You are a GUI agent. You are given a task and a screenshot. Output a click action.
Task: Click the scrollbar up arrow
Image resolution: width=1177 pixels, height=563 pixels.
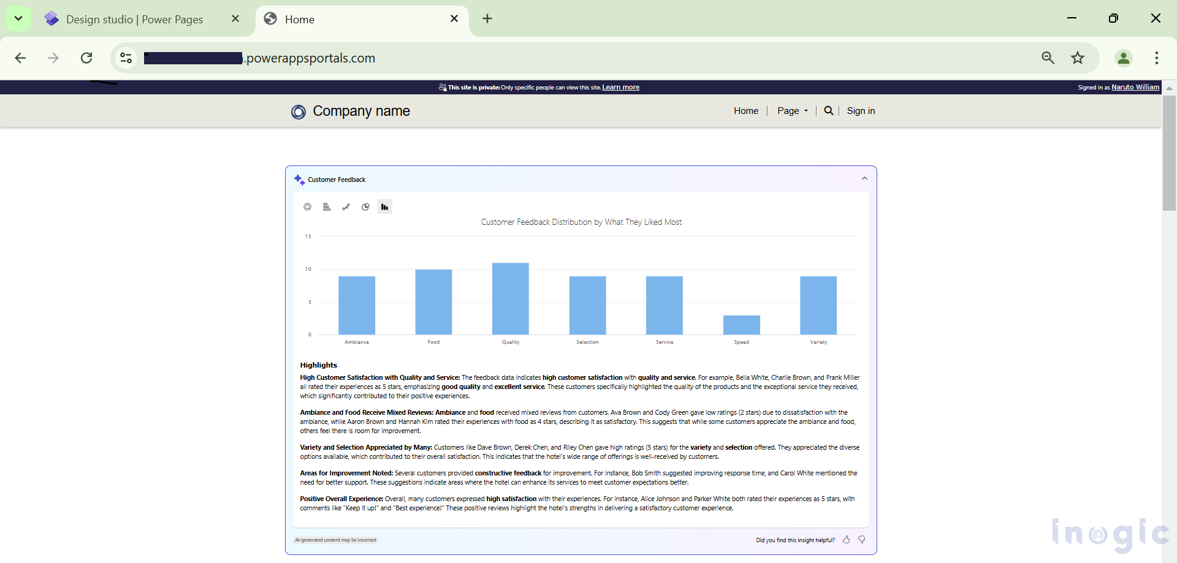tap(1169, 88)
